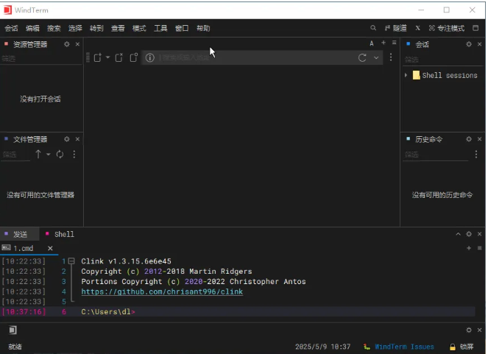488x354 pixels.
Task: Open the 选择 menu
Action: [75, 28]
